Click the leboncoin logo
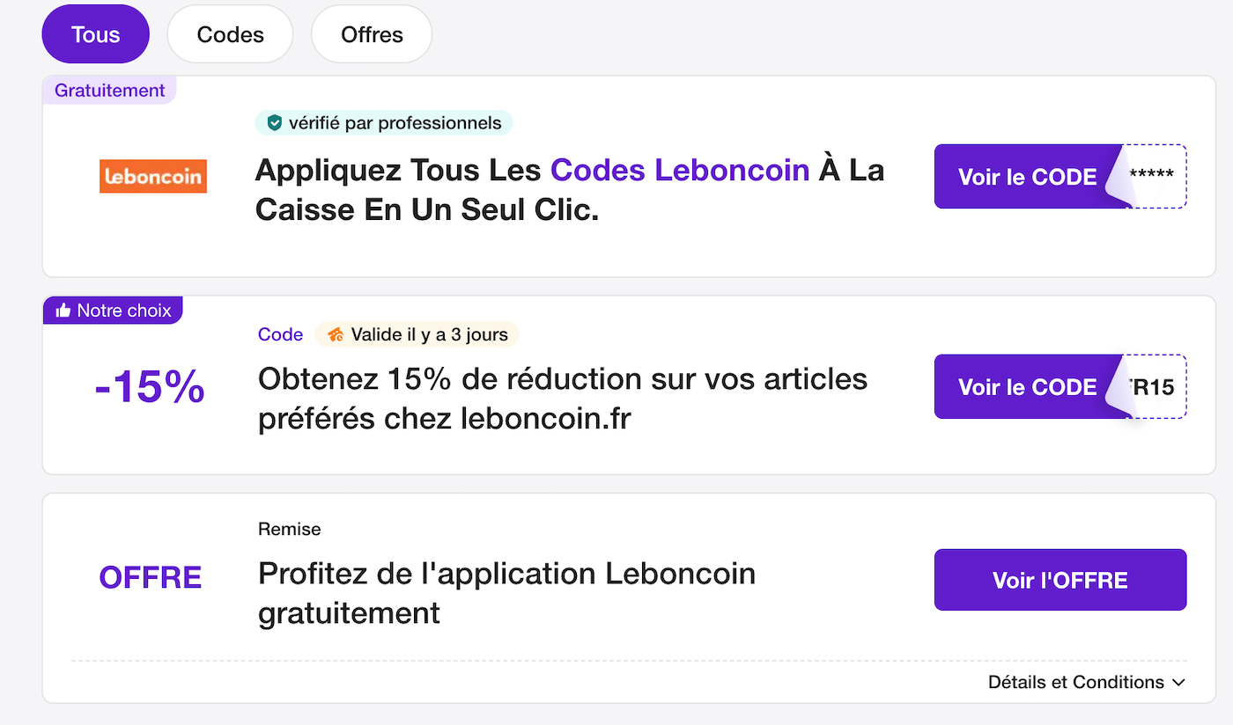The height and width of the screenshot is (725, 1233). point(152,176)
